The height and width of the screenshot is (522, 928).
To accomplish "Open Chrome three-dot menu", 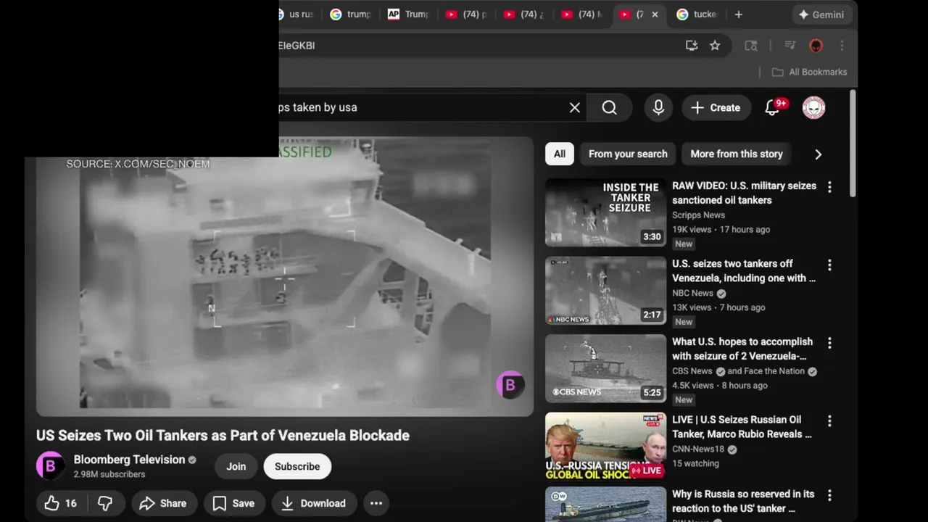I will point(842,46).
